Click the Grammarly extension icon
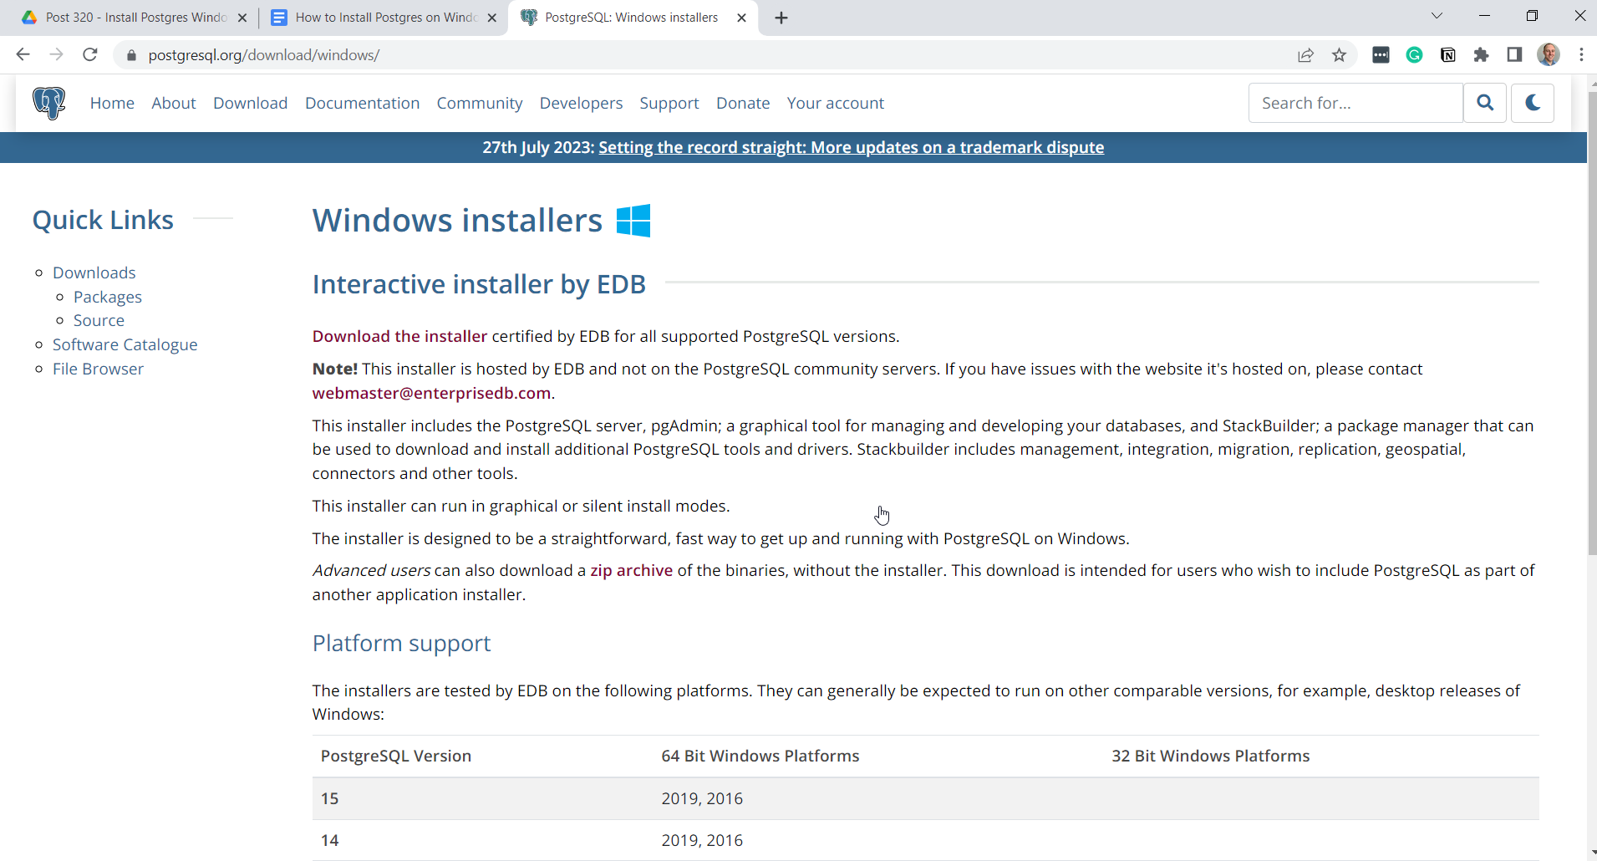 (x=1414, y=55)
